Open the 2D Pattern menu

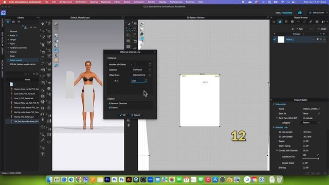[81, 2]
